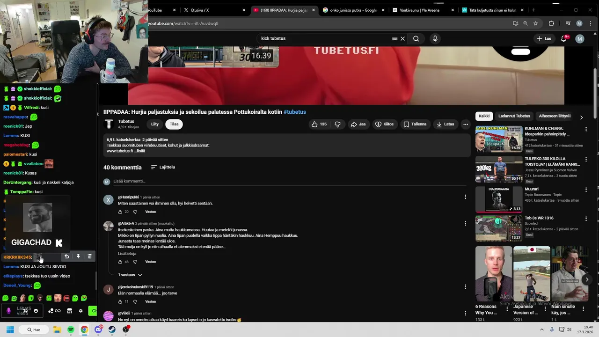
Task: Bookmark this page with the star
Action: pos(536,23)
